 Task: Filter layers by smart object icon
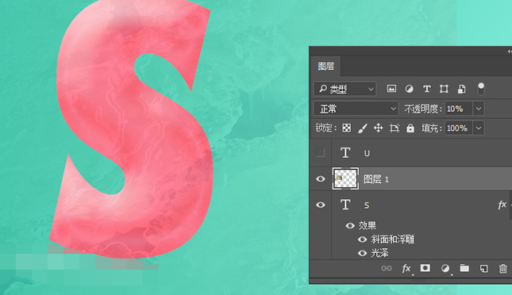click(x=461, y=89)
